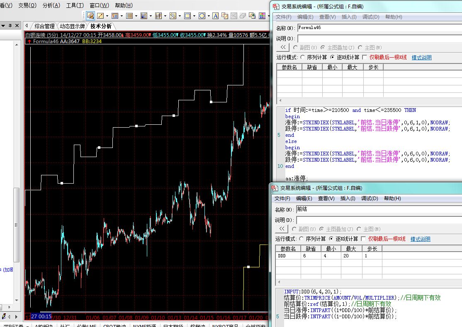The width and height of the screenshot is (462, 327).
Task: Open the Gann fan tool dropdown arrow
Action: (151, 16)
